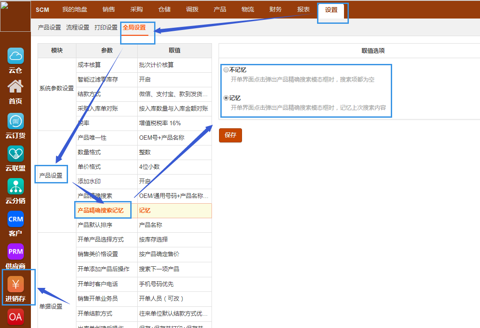Click the 按入库数量与入库金额对账 value

[174, 109]
